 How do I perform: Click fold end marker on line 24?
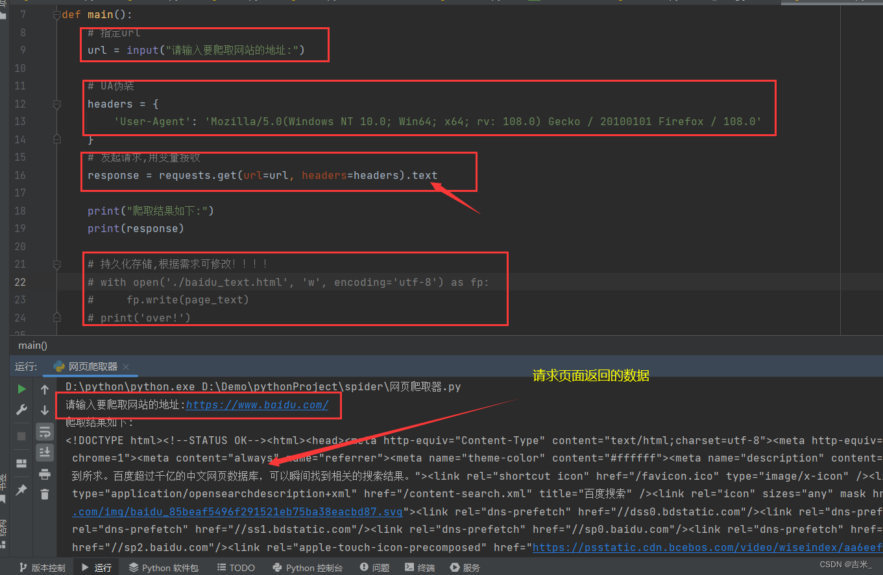coord(57,318)
